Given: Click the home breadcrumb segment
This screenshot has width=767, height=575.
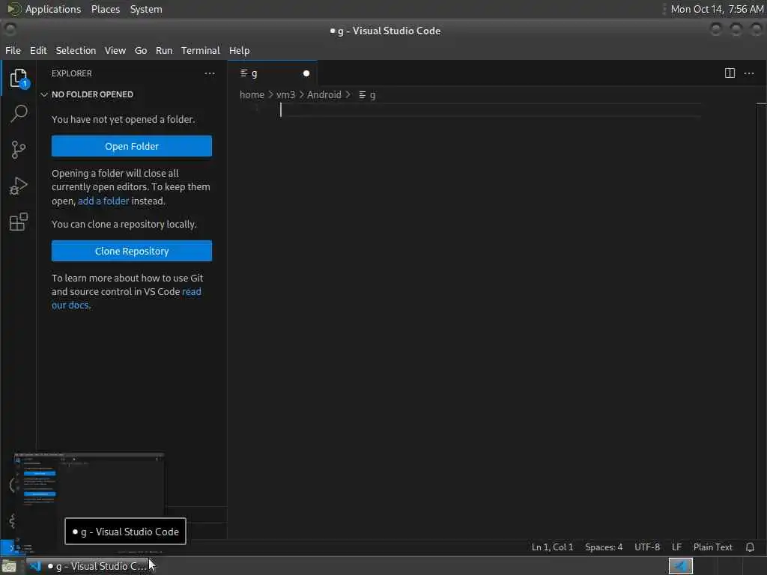Looking at the screenshot, I should (252, 95).
